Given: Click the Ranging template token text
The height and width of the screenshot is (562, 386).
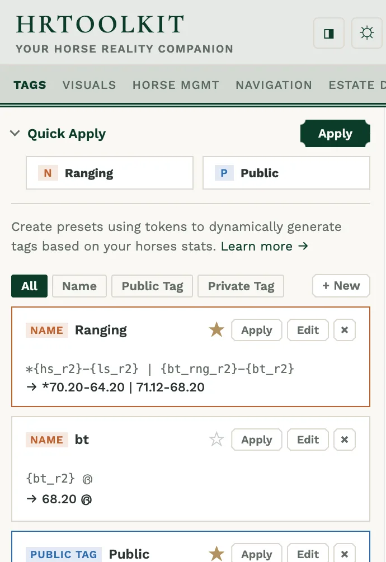Looking at the screenshot, I should [160, 369].
